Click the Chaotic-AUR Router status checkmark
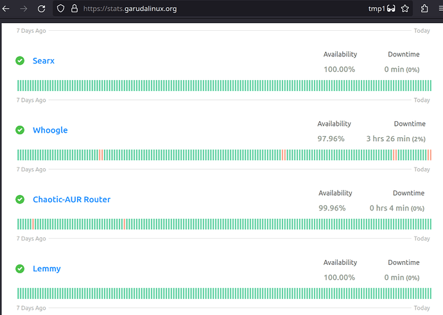This screenshot has width=443, height=315. tap(20, 200)
